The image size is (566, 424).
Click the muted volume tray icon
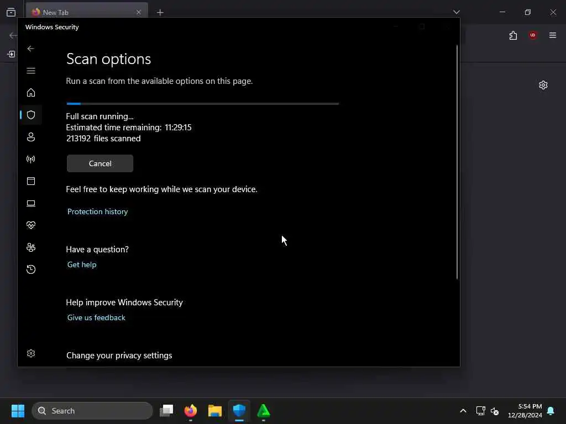[495, 411]
